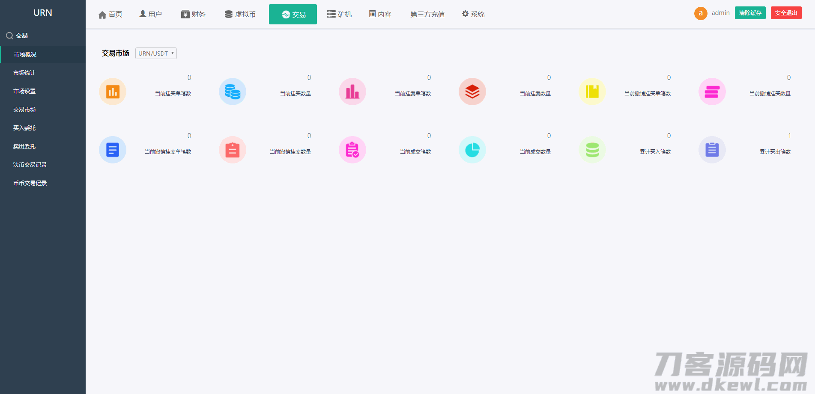Click the yellow icon for 当前撤销挂买单笔数
Viewport: 815px width, 394px height.
pyautogui.click(x=592, y=92)
